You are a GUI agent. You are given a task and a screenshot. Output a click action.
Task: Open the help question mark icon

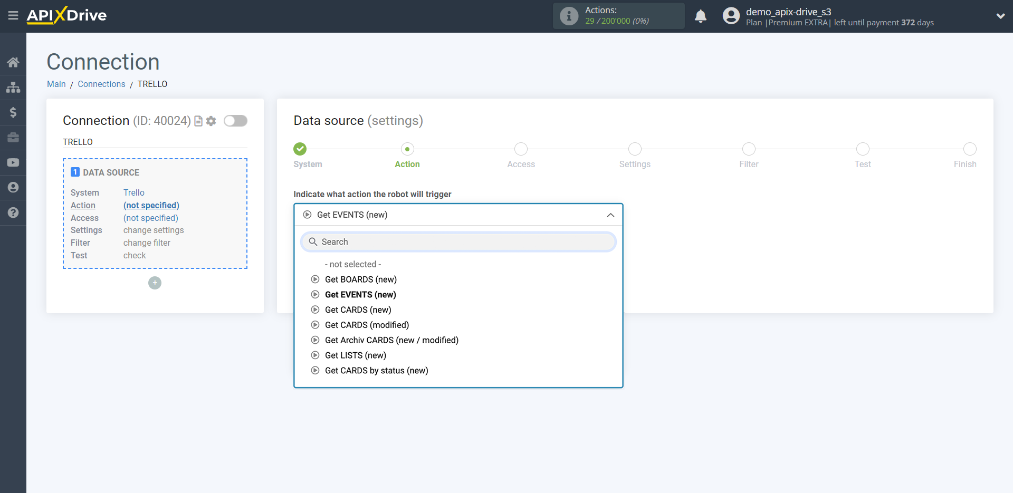(x=13, y=212)
